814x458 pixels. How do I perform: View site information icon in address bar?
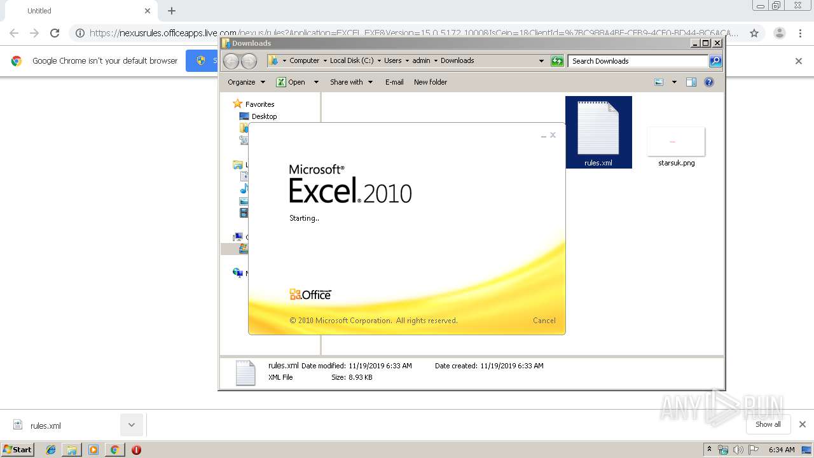[80, 33]
